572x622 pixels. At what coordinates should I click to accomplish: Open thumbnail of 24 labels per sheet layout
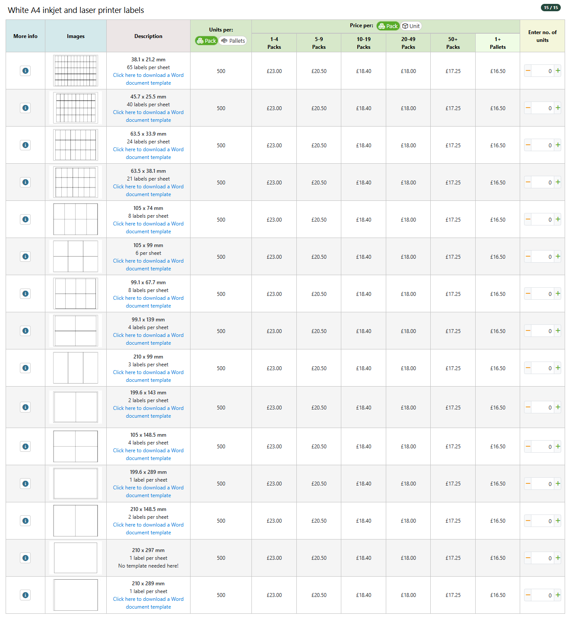pos(76,145)
